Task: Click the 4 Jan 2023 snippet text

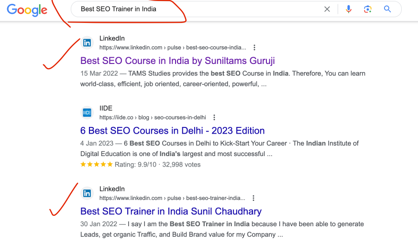Action: click(x=220, y=148)
